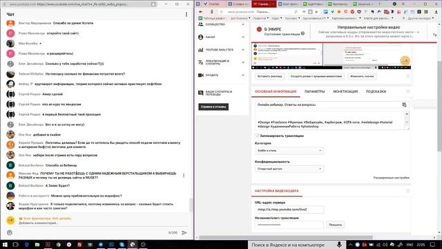This screenshot has width=442, height=249.
Task: Click the red live indicator В ЭФИРЕ
Action: [x=259, y=29]
